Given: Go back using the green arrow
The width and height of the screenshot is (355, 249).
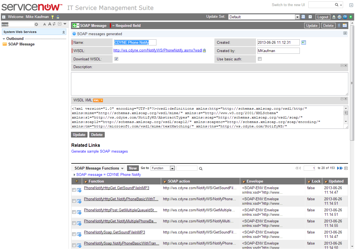Looking at the screenshot, I should pos(74,25).
